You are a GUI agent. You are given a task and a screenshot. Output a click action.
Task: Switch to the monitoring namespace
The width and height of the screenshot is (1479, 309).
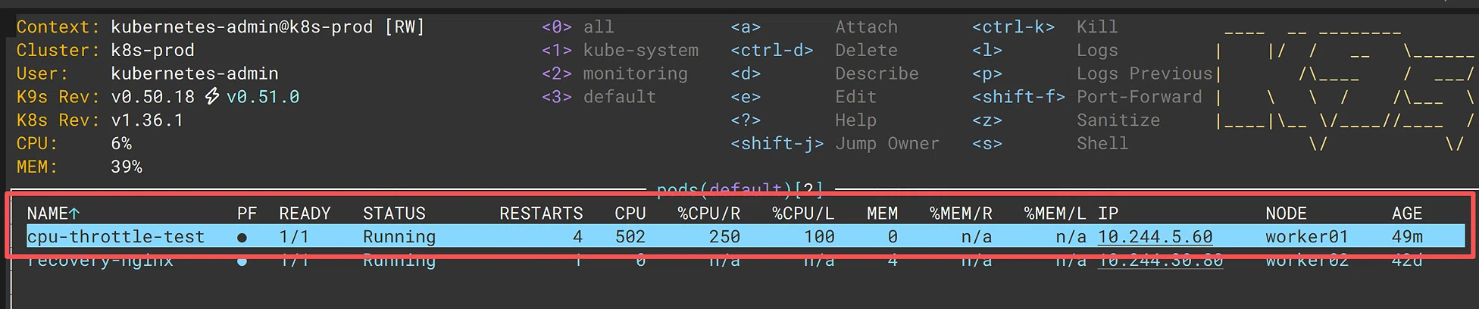click(614, 74)
